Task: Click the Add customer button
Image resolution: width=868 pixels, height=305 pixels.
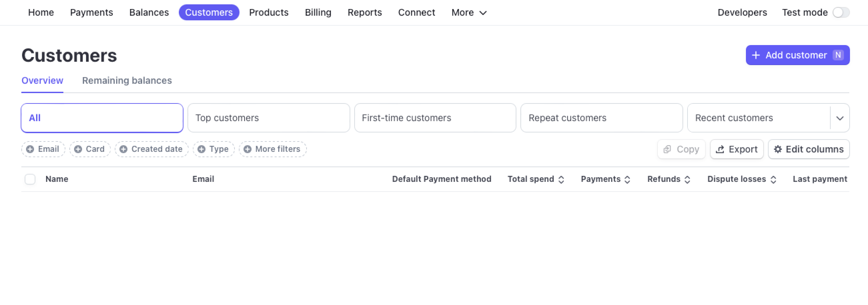Action: pyautogui.click(x=797, y=55)
